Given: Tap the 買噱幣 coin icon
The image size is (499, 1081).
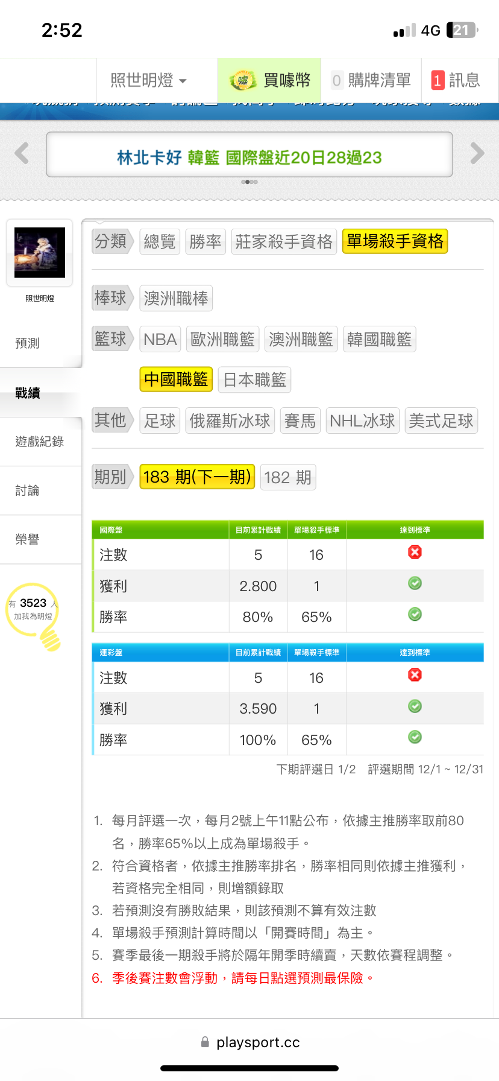Looking at the screenshot, I should [x=243, y=80].
